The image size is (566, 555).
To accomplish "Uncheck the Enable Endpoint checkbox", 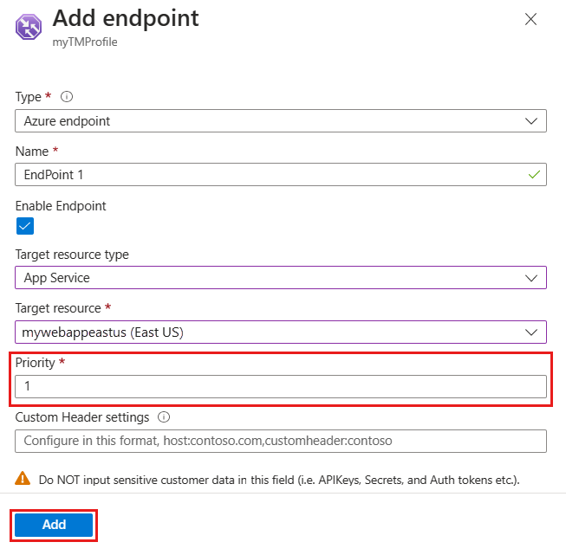I will pos(25,227).
